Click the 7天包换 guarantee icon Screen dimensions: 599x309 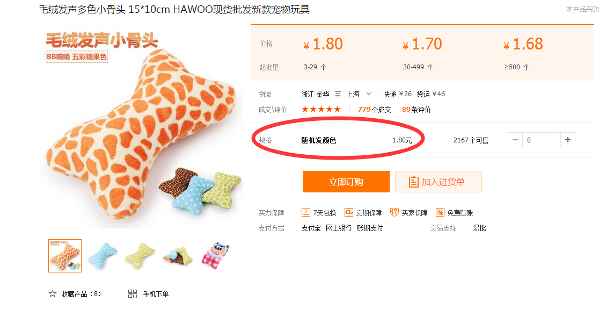click(305, 212)
